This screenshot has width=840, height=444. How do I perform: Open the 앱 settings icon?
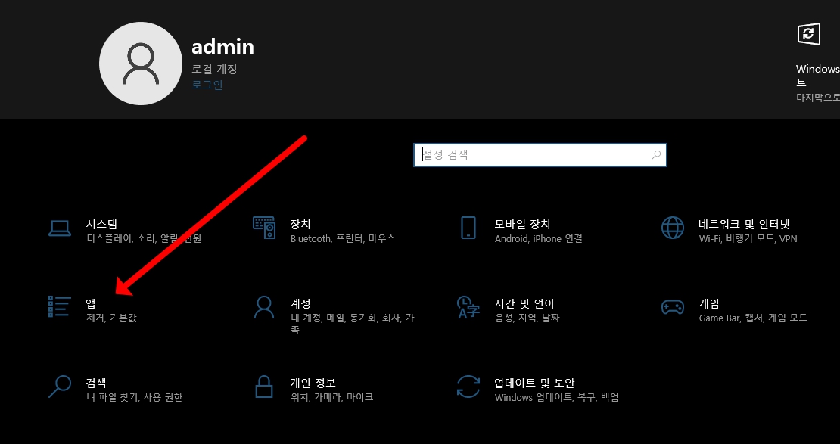tap(59, 308)
